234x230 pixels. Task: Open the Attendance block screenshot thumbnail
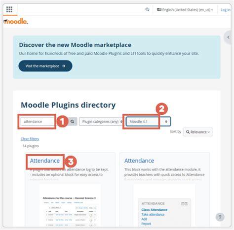point(164,206)
